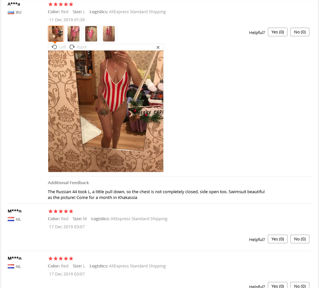This screenshot has width=319, height=288.
Task: Vote No on the bottom size L review
Action: tap(300, 285)
